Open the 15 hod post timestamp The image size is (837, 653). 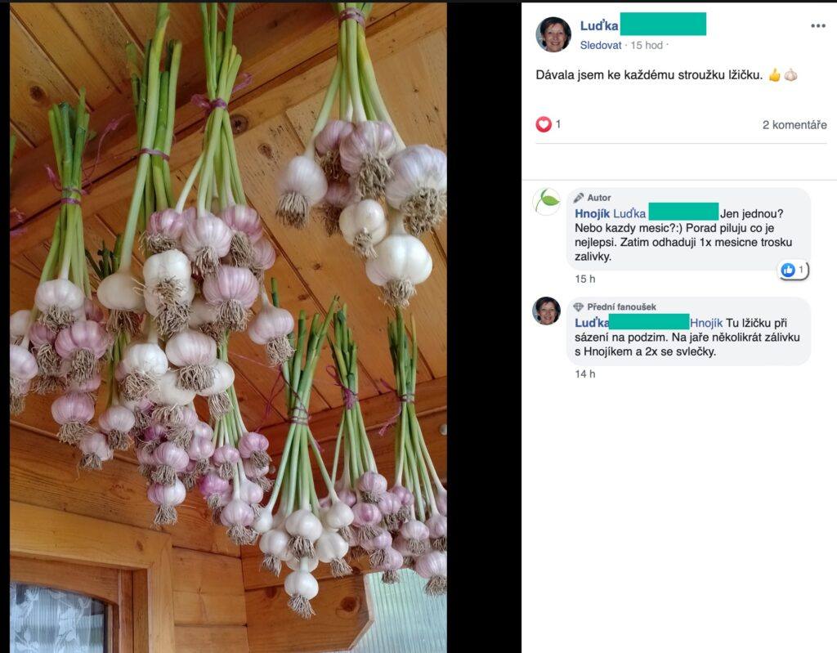pos(647,46)
